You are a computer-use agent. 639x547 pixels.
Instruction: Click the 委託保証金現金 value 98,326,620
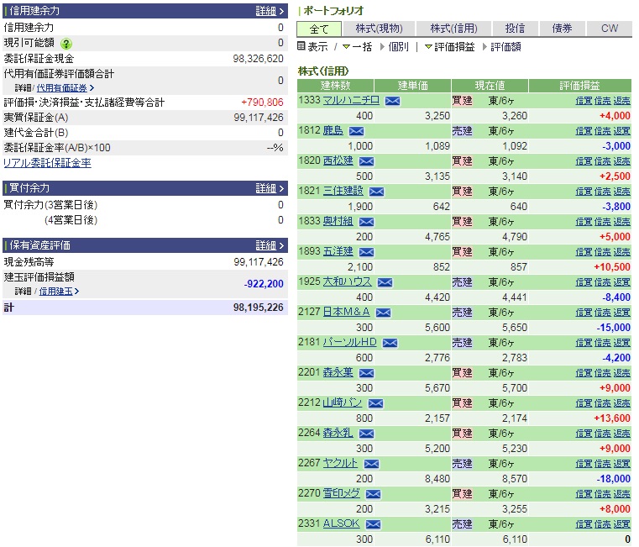[x=258, y=59]
